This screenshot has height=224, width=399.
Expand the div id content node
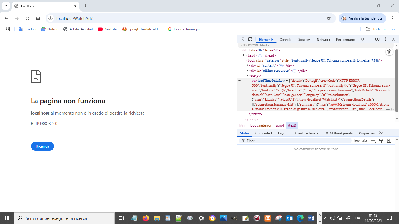(x=247, y=65)
